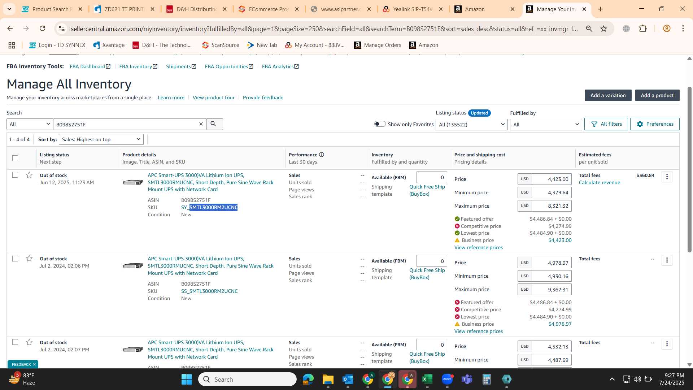Open the site information icon in address bar

62,29
